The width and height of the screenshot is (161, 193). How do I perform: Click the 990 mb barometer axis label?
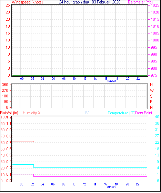[x=154, y=54]
